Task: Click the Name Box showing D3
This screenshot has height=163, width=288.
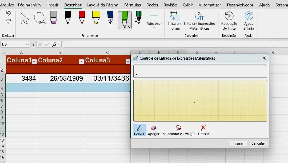Action: point(12,44)
